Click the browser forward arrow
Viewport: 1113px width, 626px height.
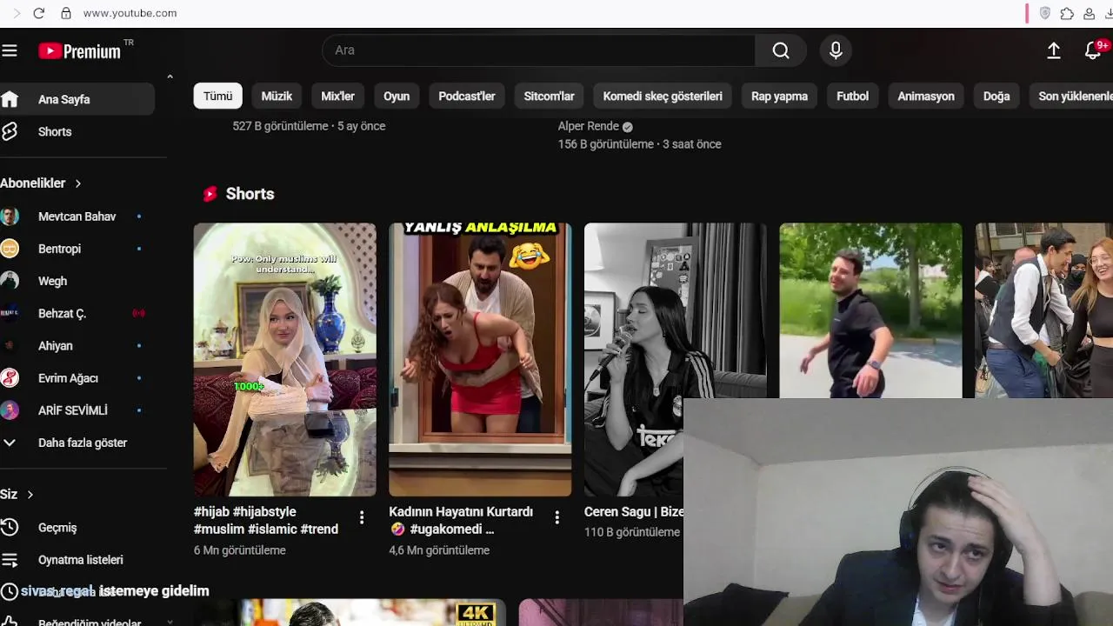(16, 13)
